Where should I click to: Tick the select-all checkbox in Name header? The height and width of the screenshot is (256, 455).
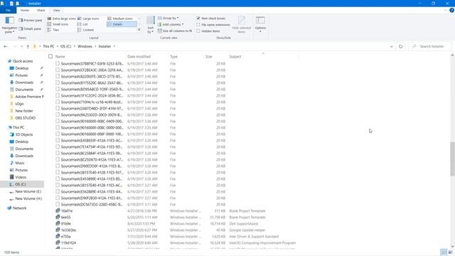[50, 56]
